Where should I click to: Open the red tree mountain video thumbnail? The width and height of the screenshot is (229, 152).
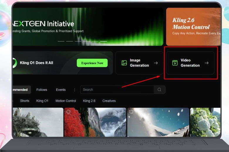coord(95,122)
